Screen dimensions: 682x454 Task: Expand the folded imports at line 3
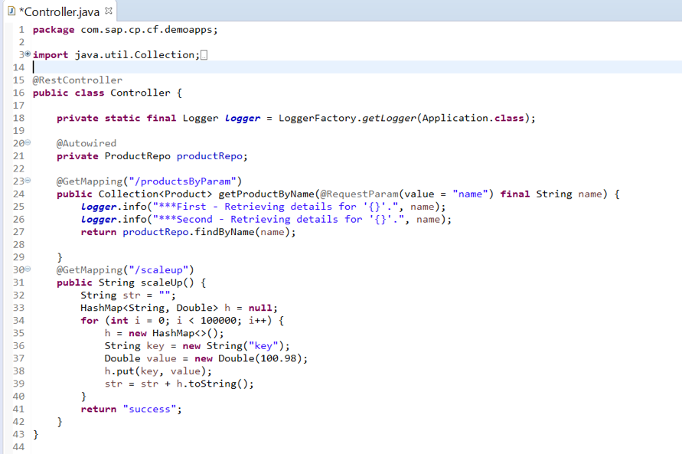pyautogui.click(x=28, y=54)
